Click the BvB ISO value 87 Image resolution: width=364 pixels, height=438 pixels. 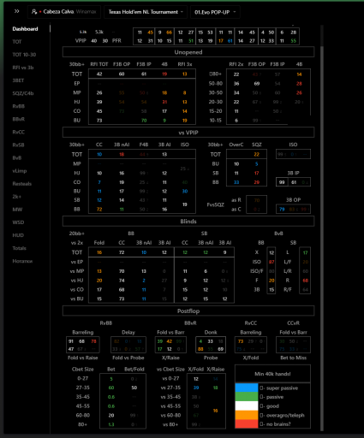pyautogui.click(x=272, y=262)
